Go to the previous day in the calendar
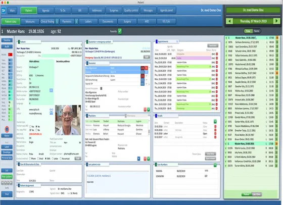Screen dimensions: 283x205 tap(229, 21)
